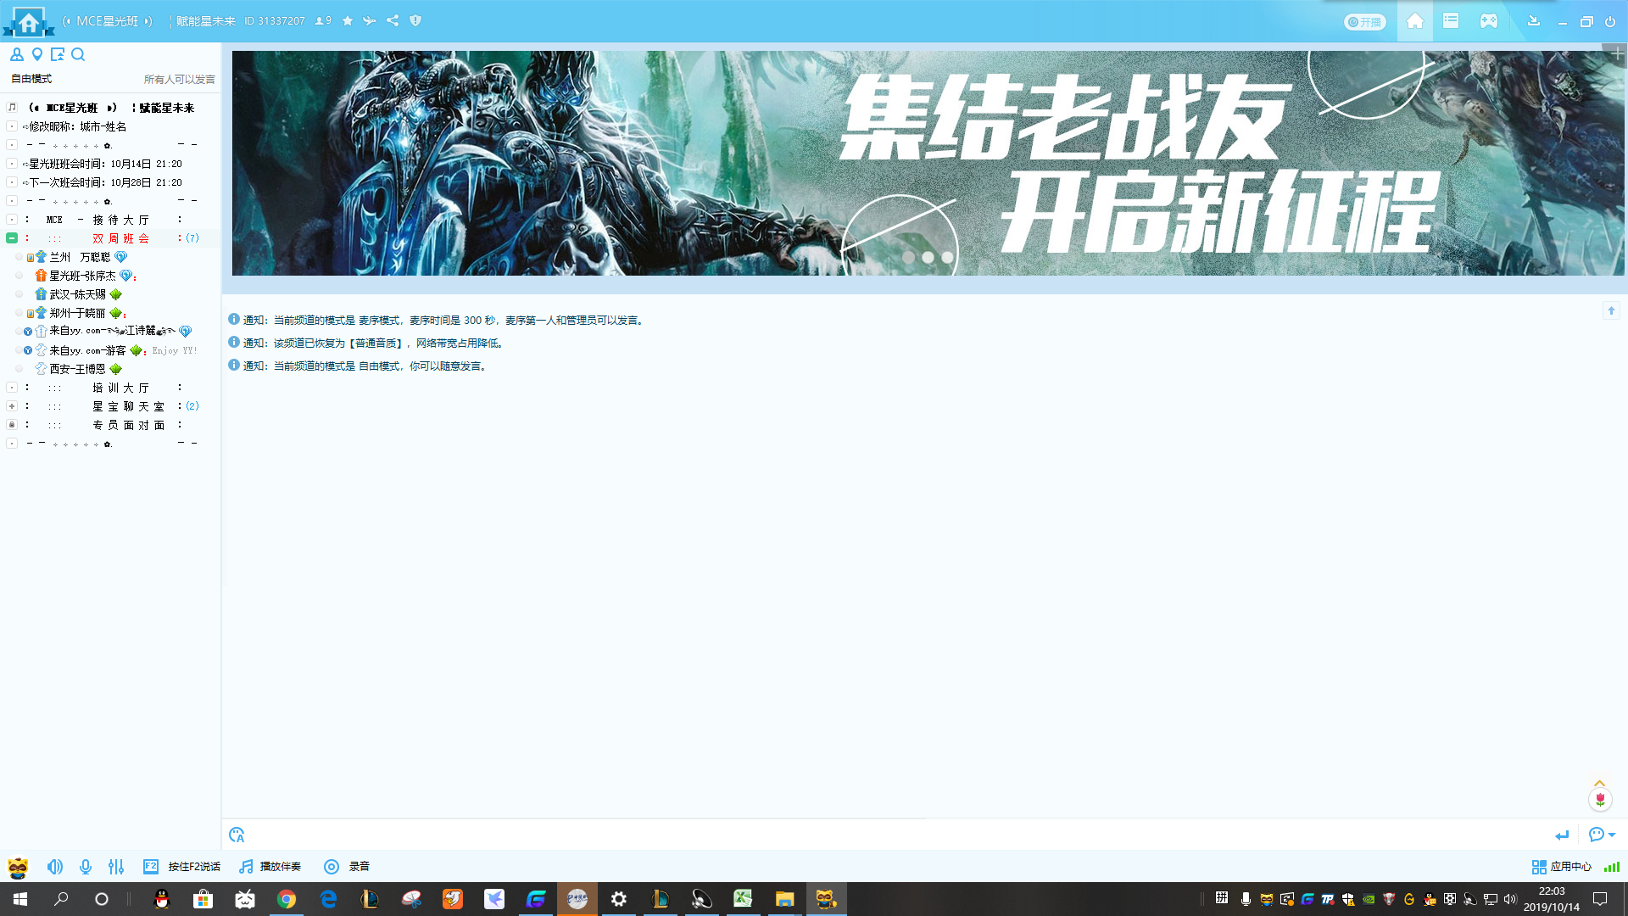Toggle the speaker output mute
This screenshot has width=1628, height=916.
(x=55, y=867)
